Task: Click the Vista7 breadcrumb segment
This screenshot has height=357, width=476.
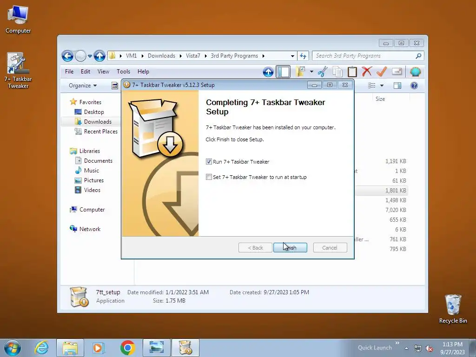Action: pyautogui.click(x=193, y=56)
